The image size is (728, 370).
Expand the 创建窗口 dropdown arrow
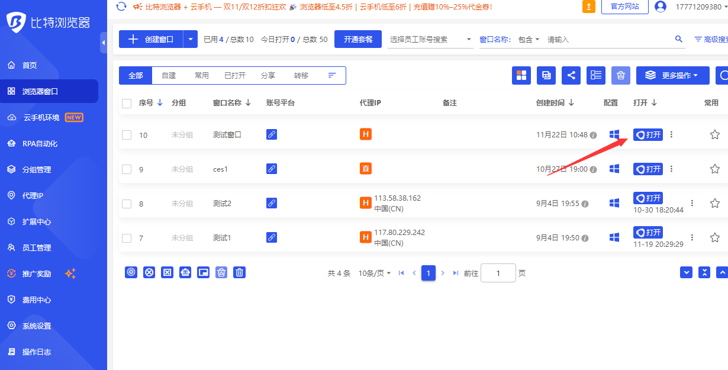[x=190, y=39]
